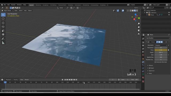The height and width of the screenshot is (96, 171).
Task: Open the View Layer properties tab icon
Action: [143, 49]
